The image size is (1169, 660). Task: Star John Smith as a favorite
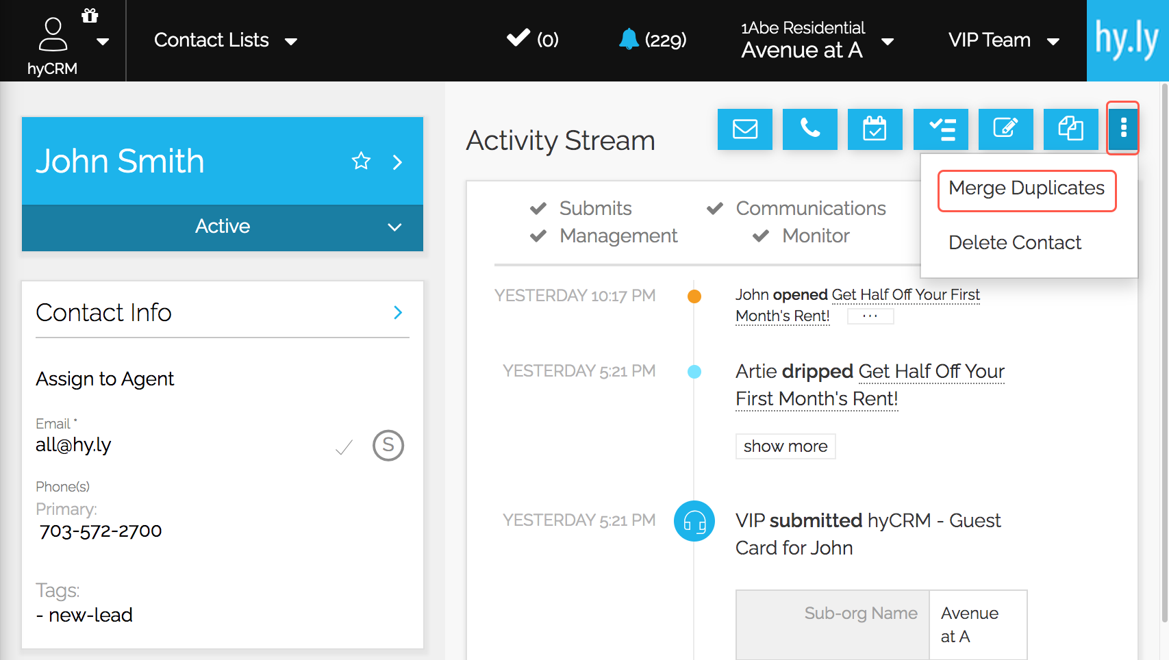[361, 161]
